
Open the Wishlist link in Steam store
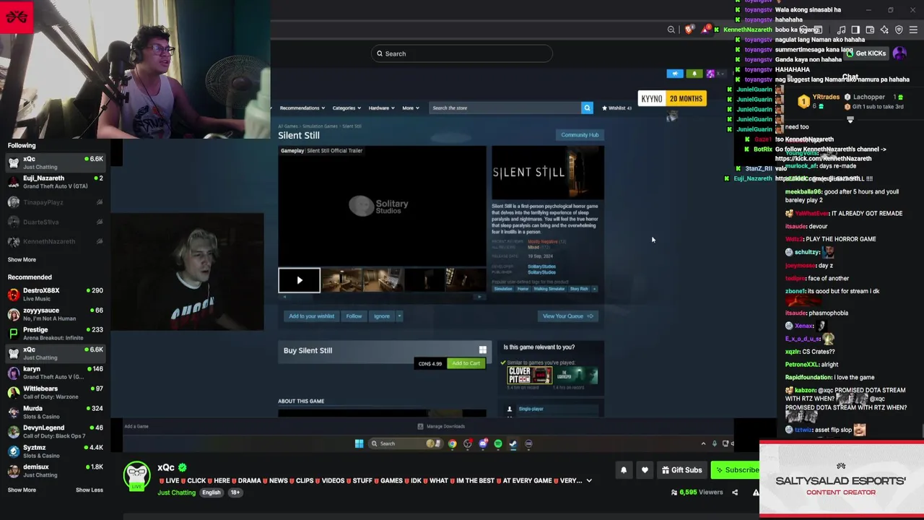617,108
